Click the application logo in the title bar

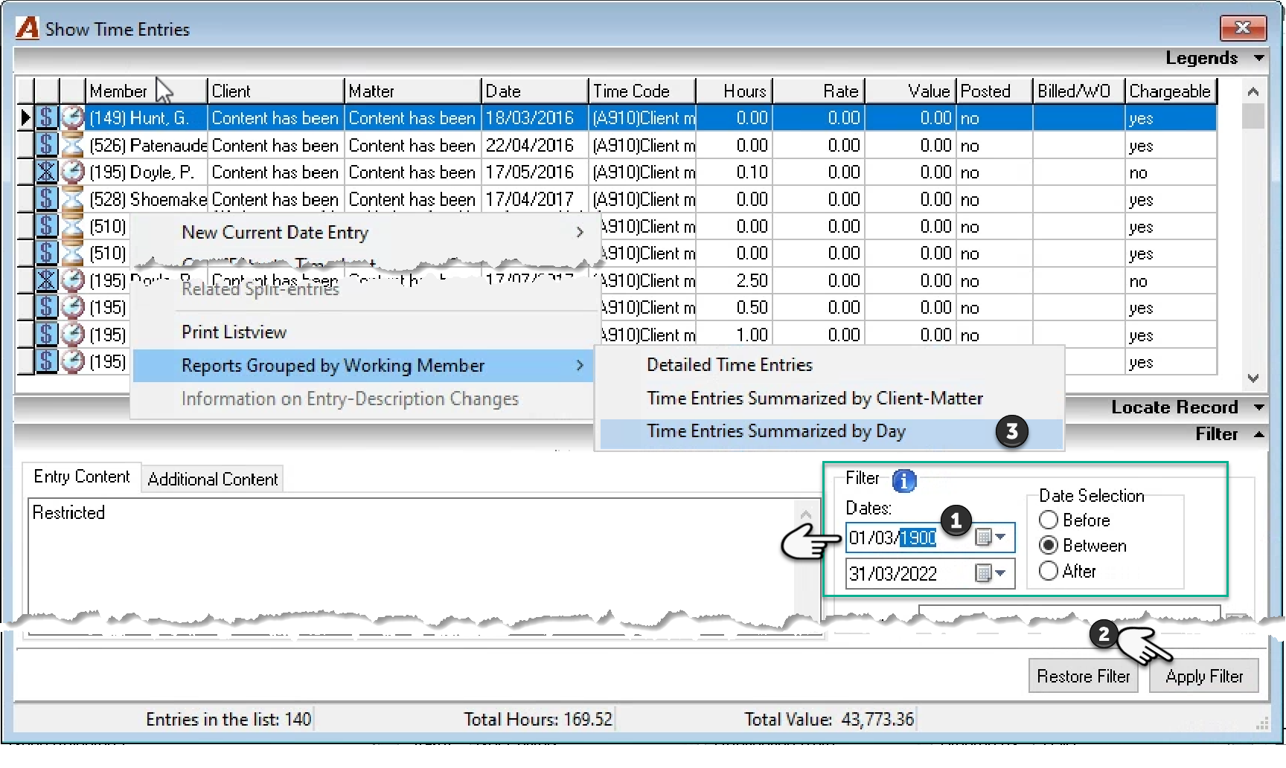pos(28,28)
